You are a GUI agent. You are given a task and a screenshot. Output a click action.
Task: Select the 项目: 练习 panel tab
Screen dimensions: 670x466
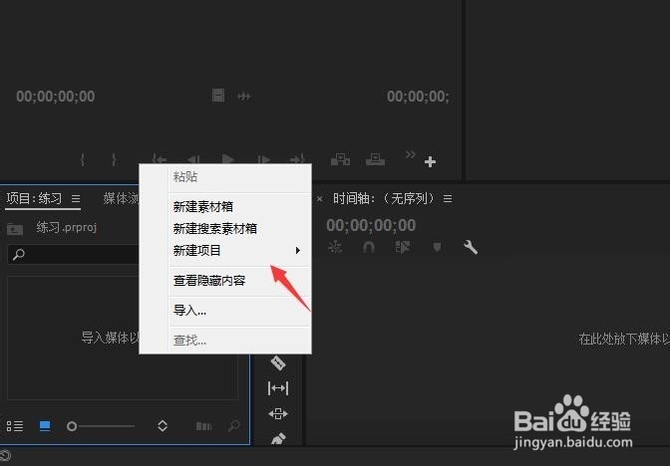pos(34,198)
